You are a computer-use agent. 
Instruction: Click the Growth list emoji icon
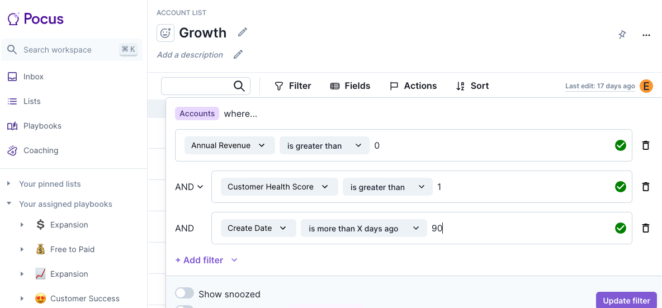[x=165, y=33]
